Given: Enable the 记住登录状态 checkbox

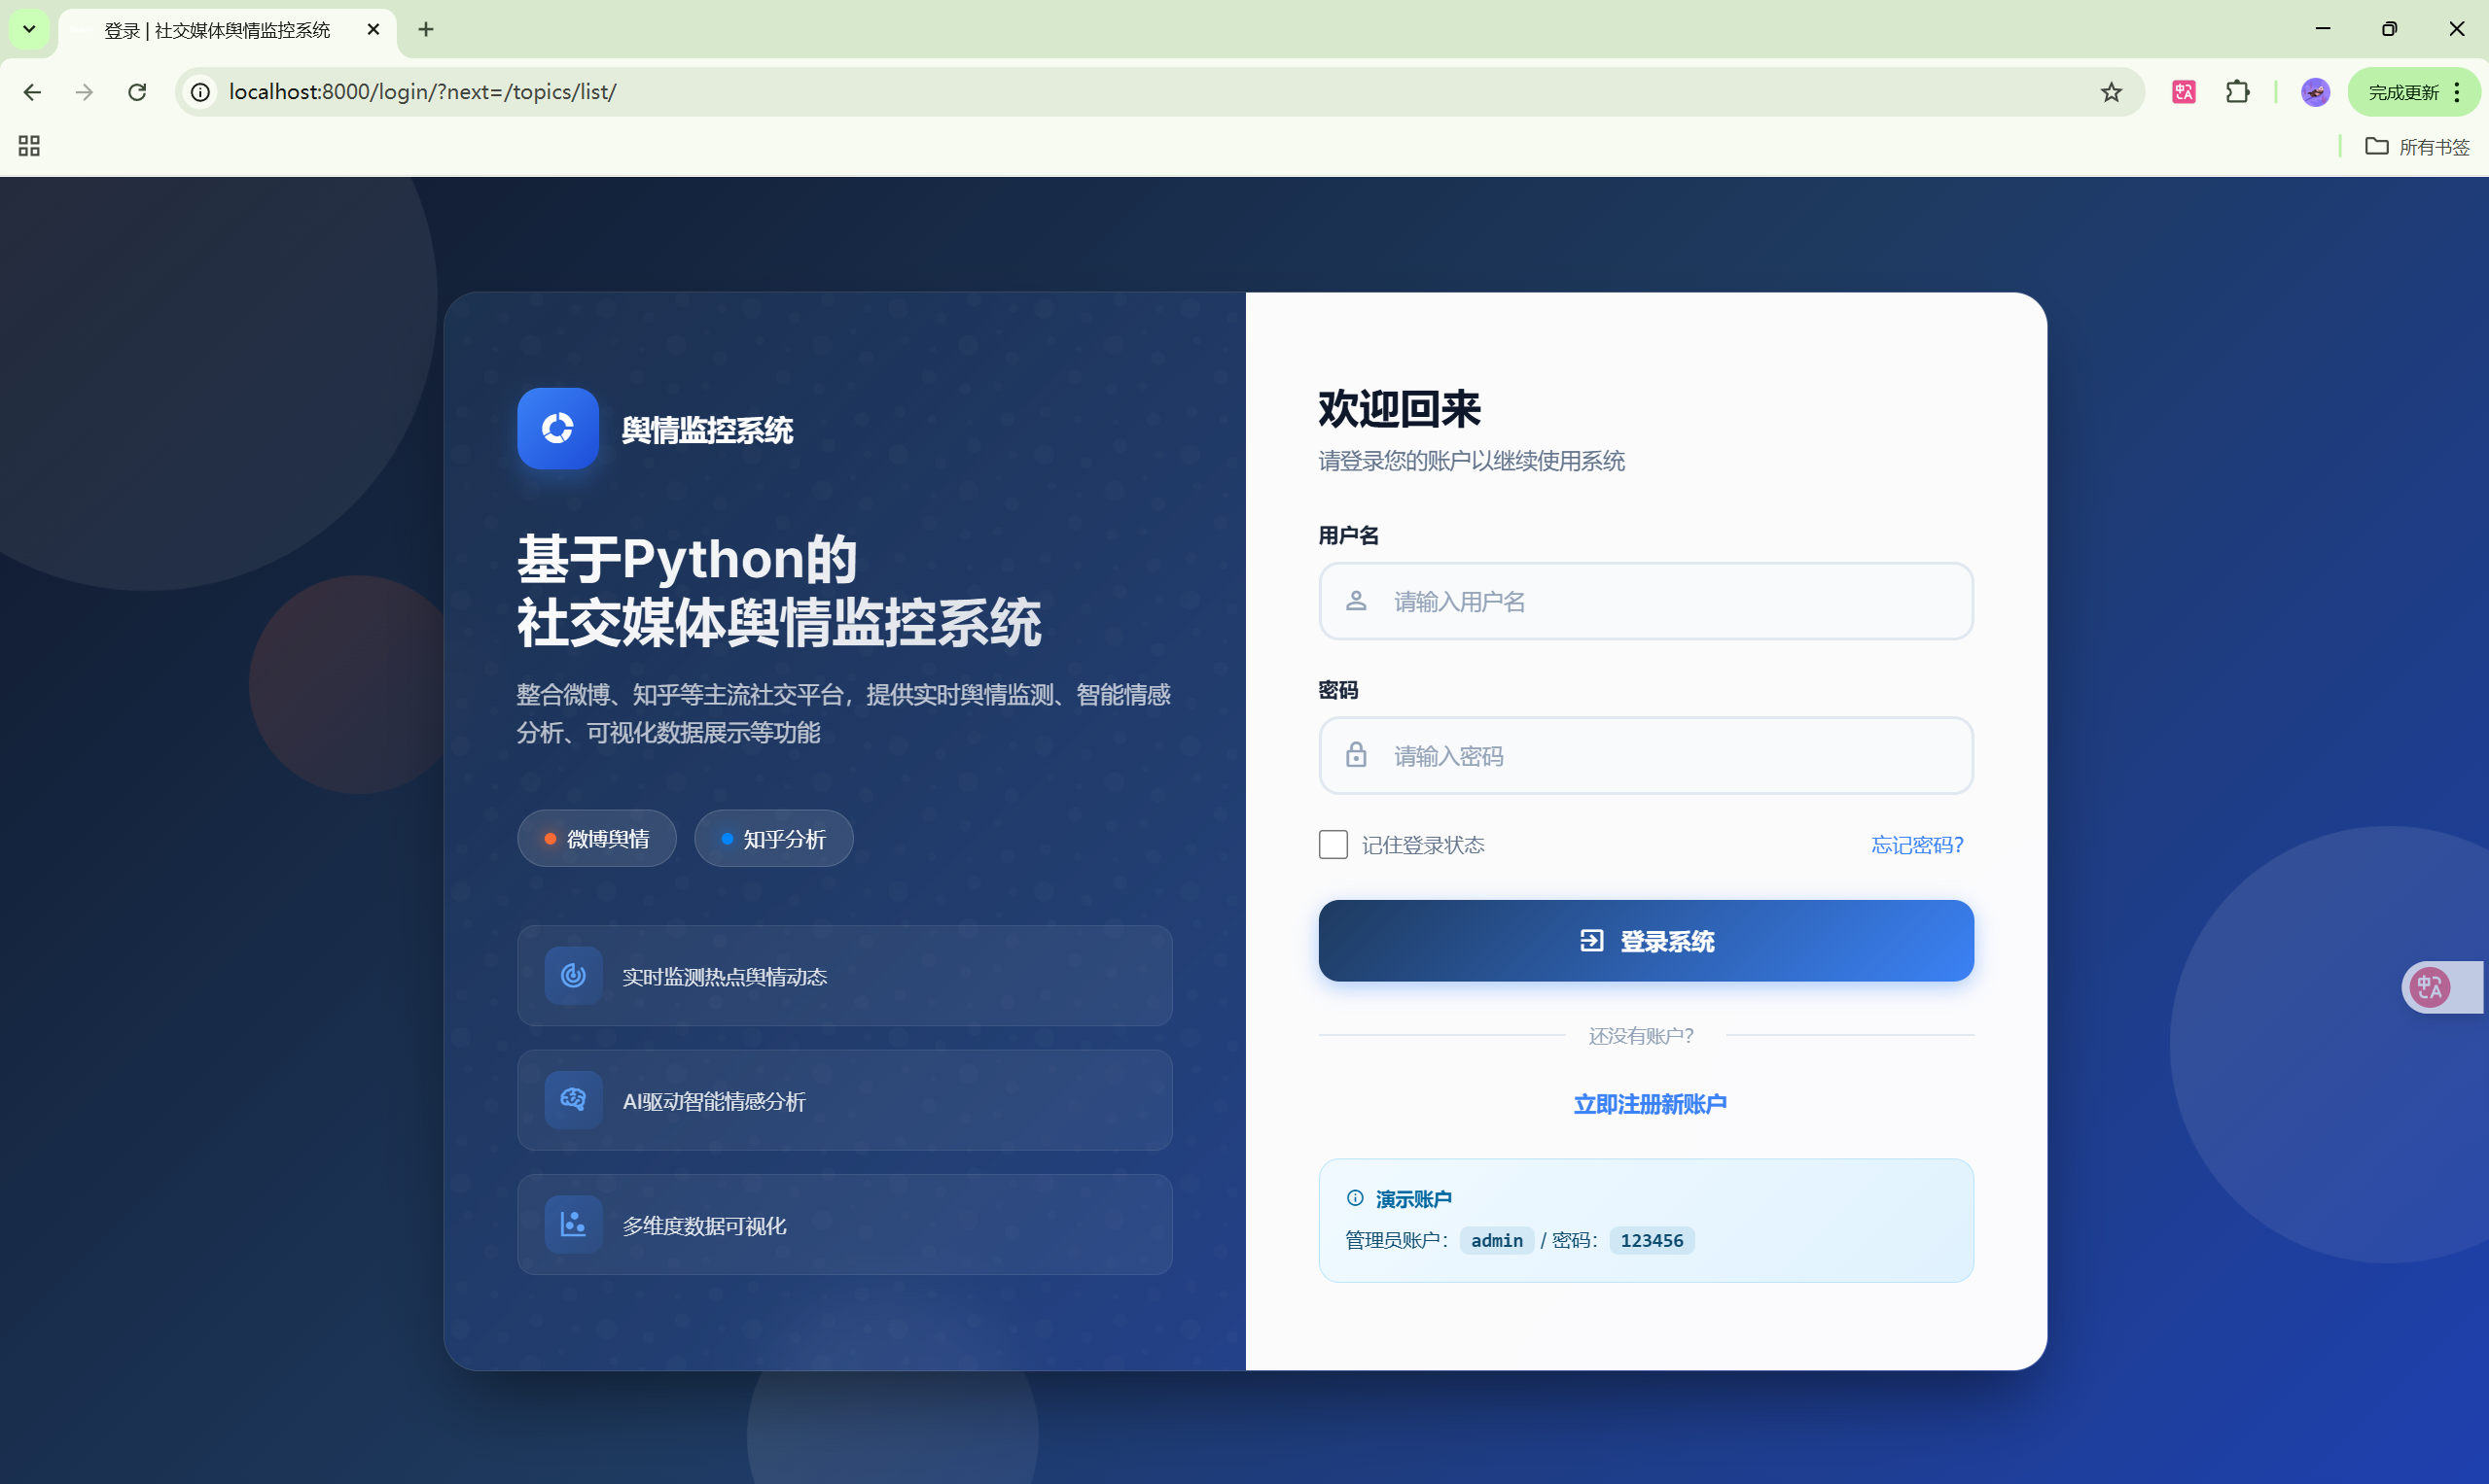Looking at the screenshot, I should tap(1333, 844).
